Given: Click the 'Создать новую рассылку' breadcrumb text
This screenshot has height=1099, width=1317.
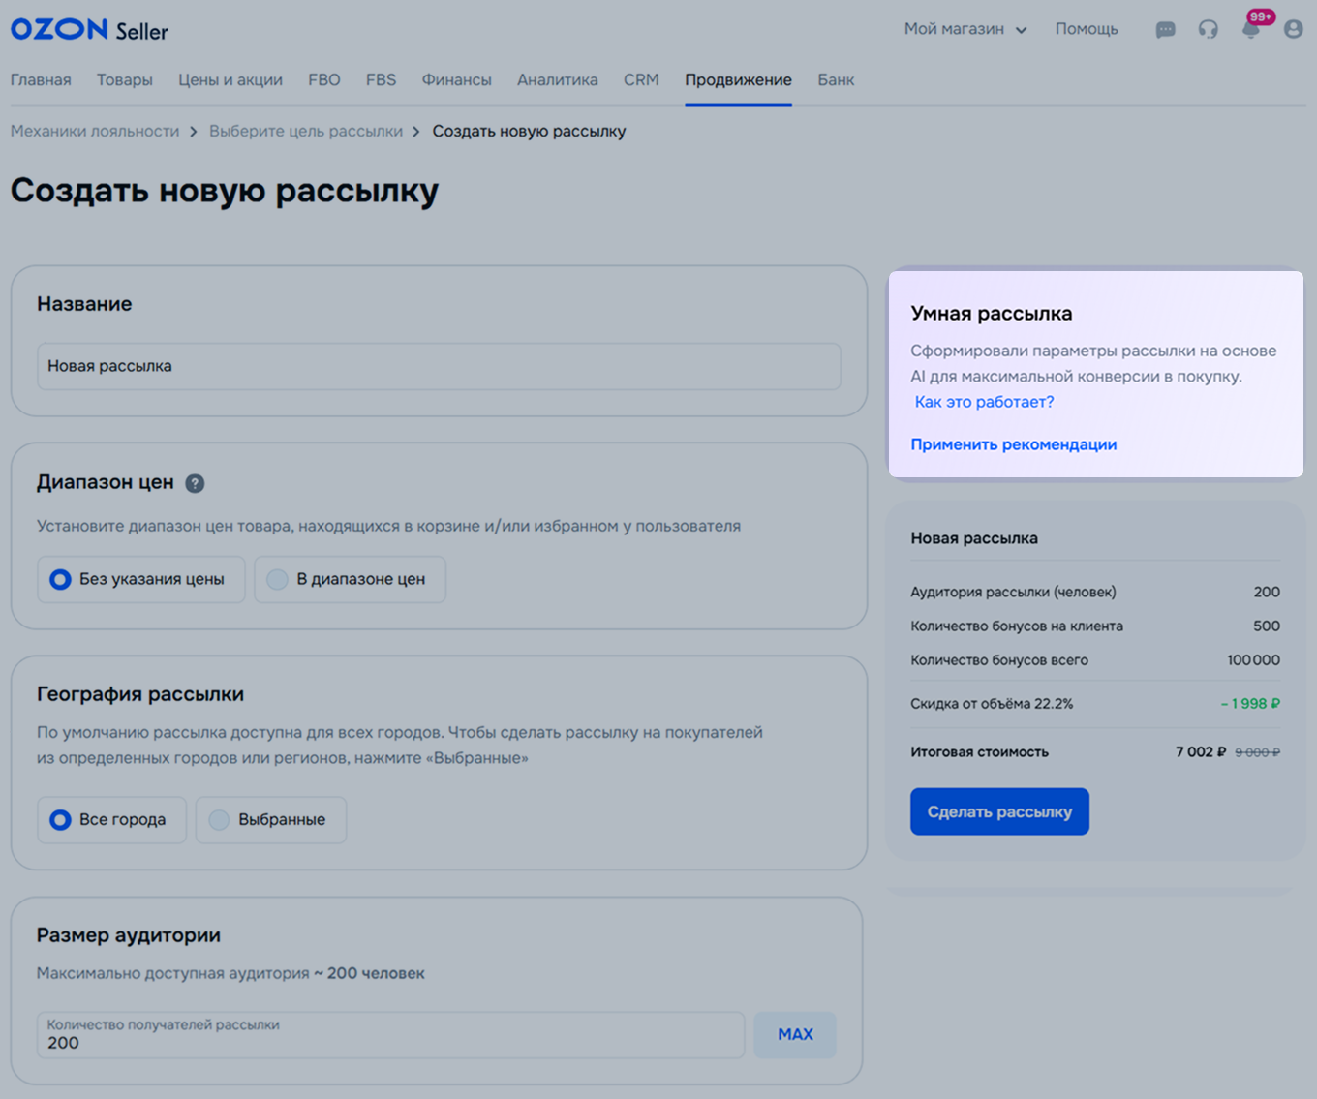Looking at the screenshot, I should tap(529, 131).
